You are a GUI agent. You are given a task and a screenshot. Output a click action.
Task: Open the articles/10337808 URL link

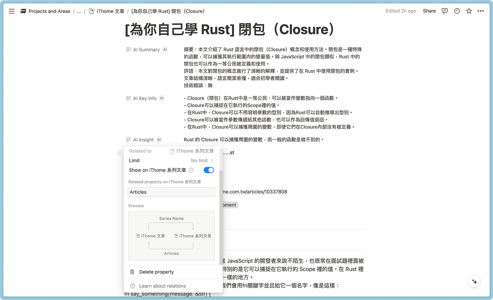pyautogui.click(x=255, y=192)
